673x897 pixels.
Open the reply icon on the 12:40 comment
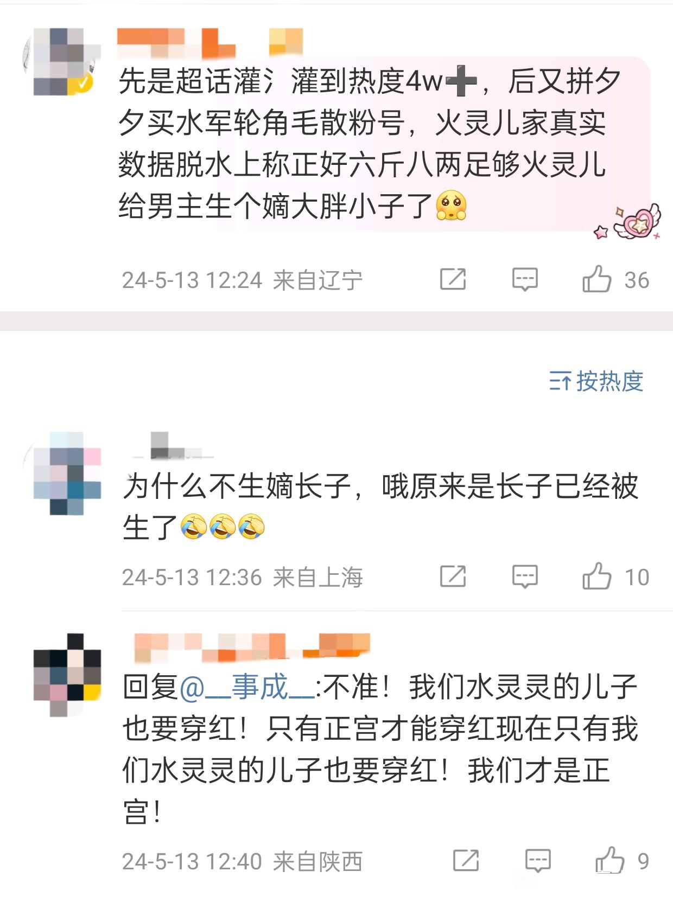click(x=538, y=860)
